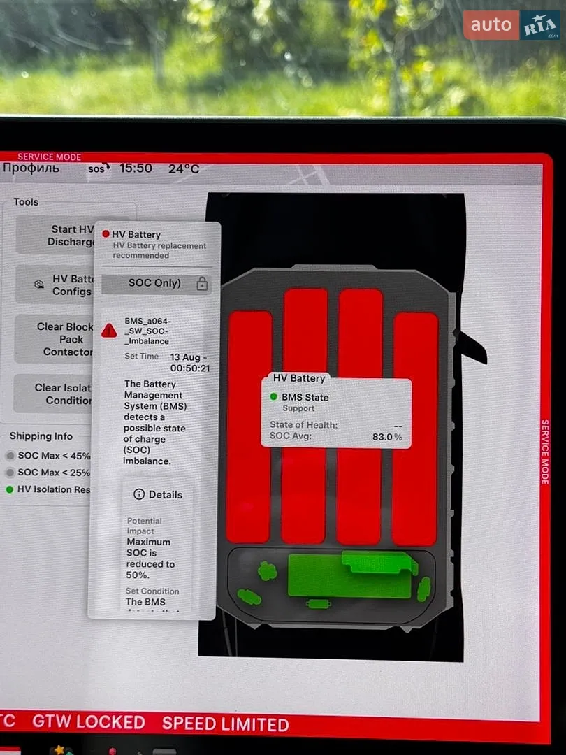Tap the SOS cellular status icon
This screenshot has height=755, width=566.
pyautogui.click(x=99, y=168)
